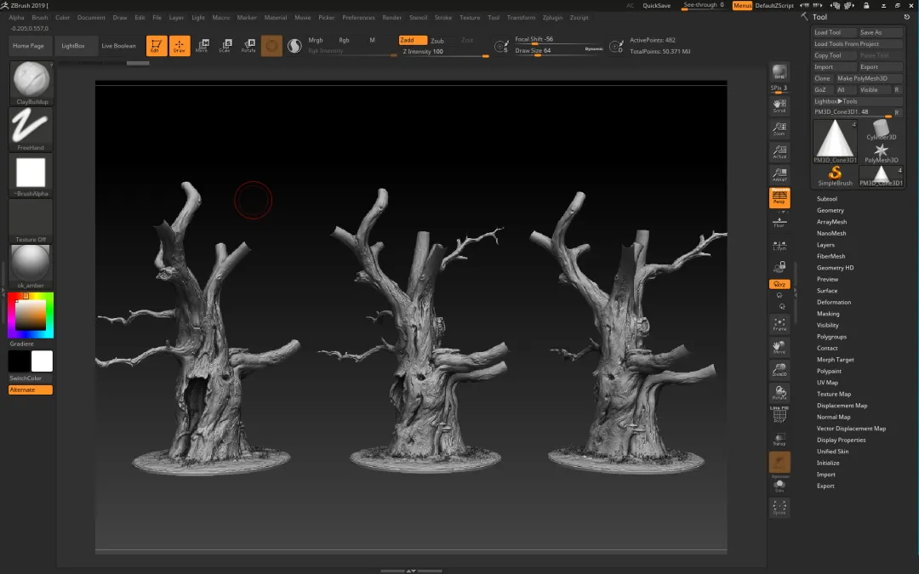Click the Frame icon in right shelf
This screenshot has width=919, height=574.
coord(779,324)
